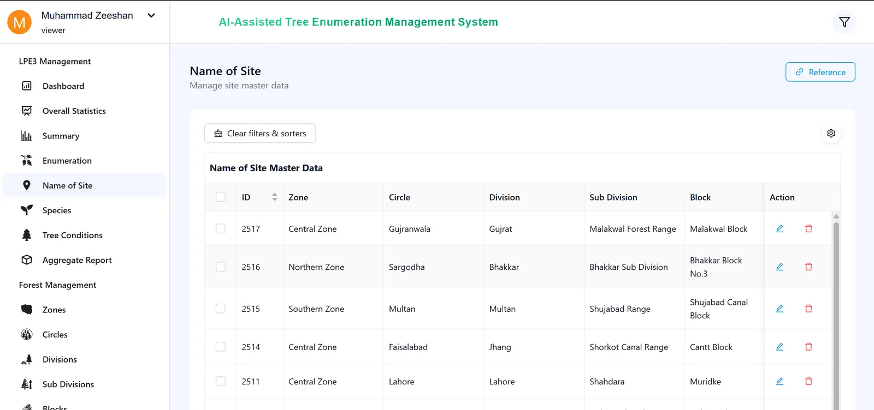Select checkbox for row 2517
874x410 pixels.
pyautogui.click(x=221, y=229)
